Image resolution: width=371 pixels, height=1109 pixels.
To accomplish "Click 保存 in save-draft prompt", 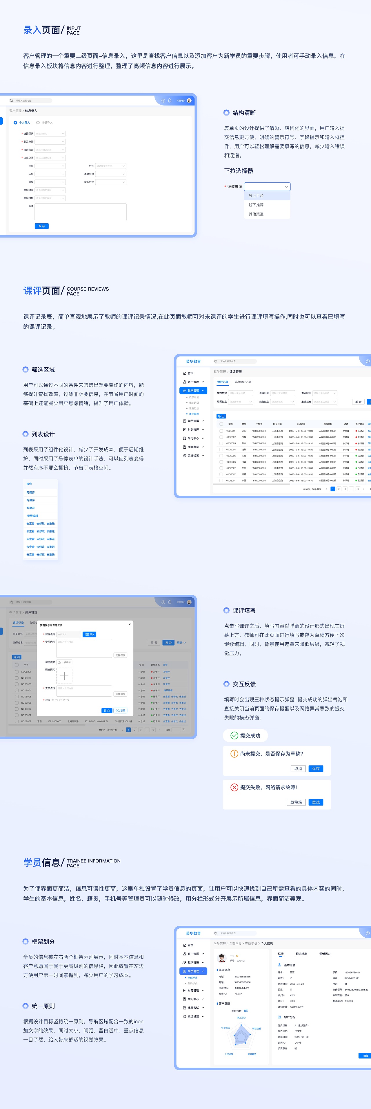I will click(316, 768).
